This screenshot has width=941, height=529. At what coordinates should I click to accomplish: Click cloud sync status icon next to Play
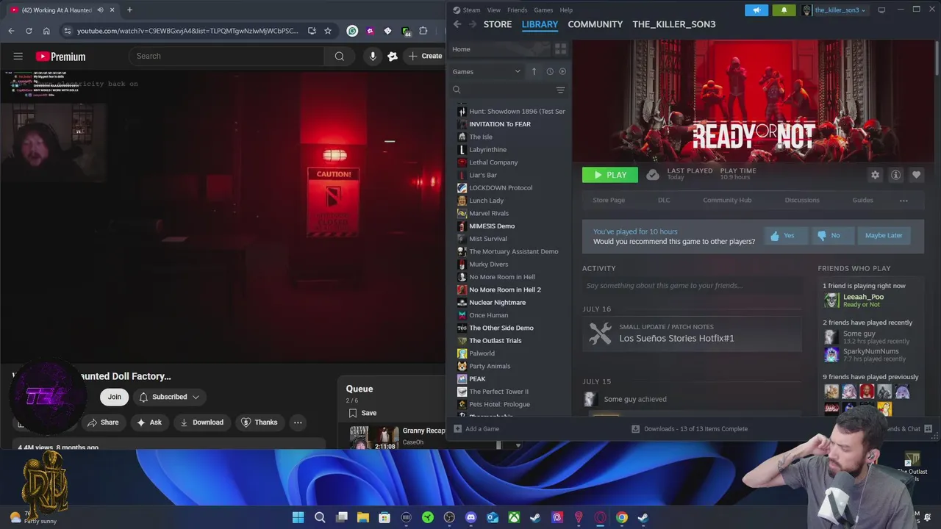point(653,175)
